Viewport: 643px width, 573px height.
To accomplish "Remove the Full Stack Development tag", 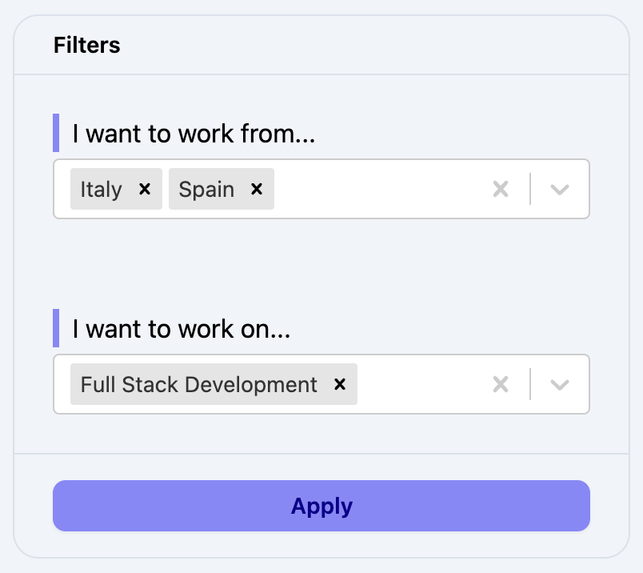I will [340, 385].
